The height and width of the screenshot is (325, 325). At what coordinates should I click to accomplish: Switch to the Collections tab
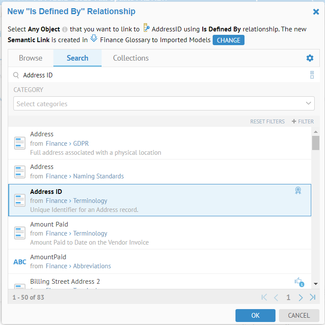click(131, 58)
